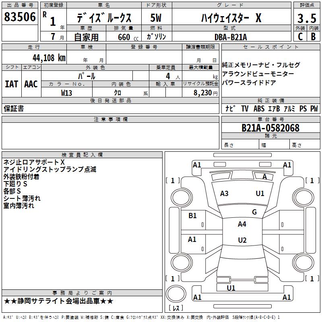
Task: Select the ABS equipment label
Action: click(259, 108)
